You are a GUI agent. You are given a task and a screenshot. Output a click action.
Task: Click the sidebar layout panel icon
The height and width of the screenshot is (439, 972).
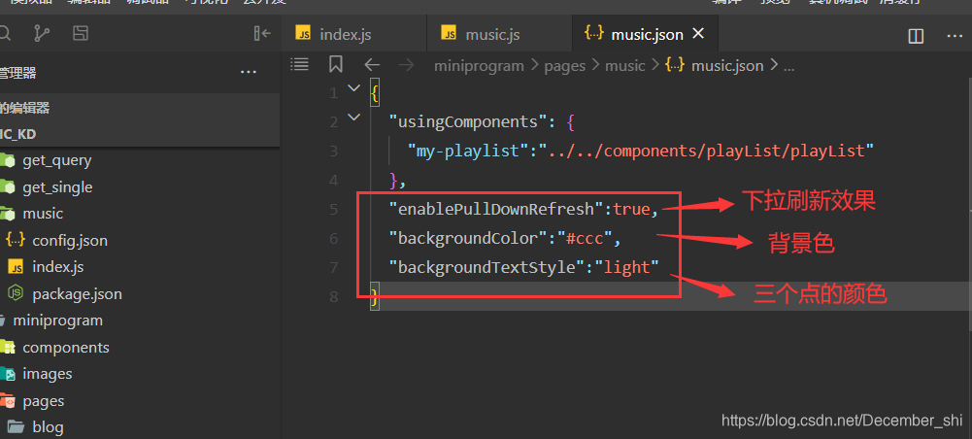[x=81, y=33]
